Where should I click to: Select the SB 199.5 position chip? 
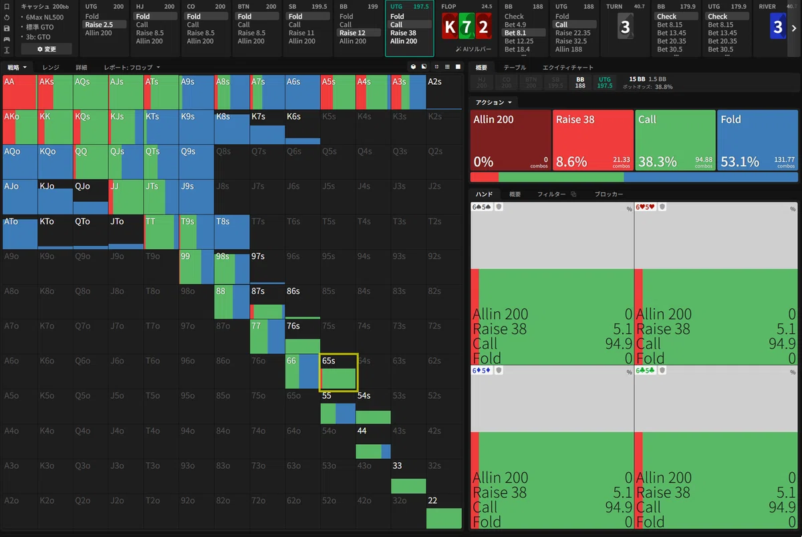555,82
